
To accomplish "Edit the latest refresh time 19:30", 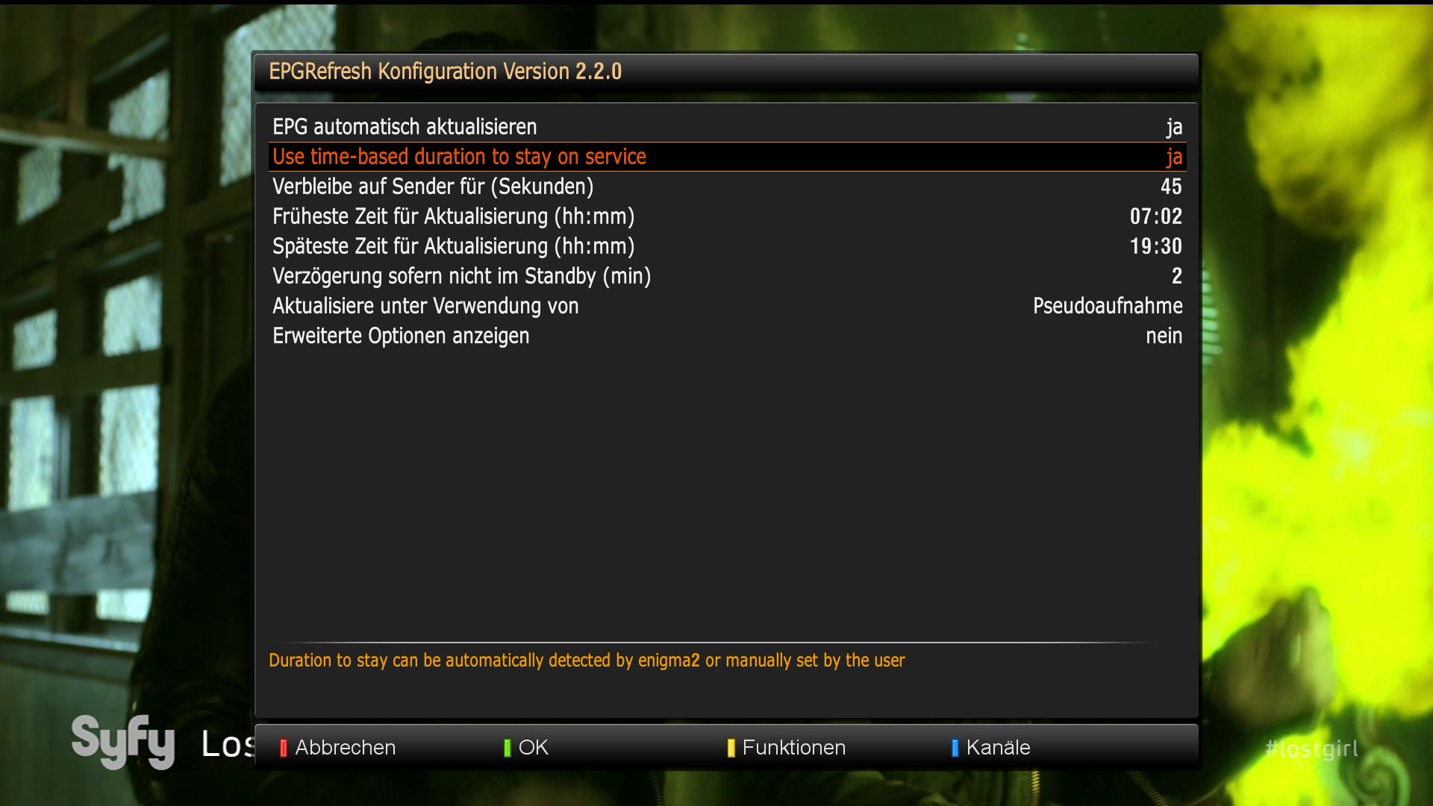I will [1156, 246].
